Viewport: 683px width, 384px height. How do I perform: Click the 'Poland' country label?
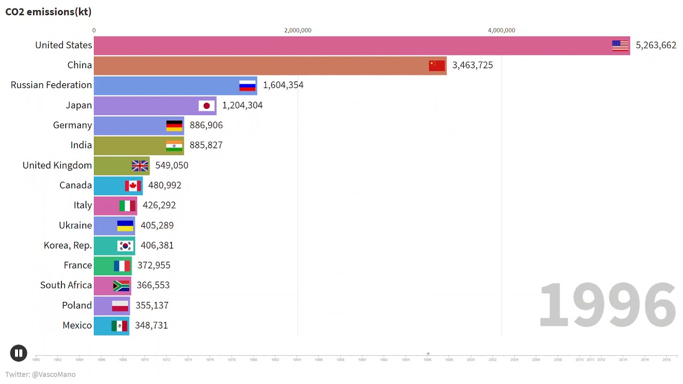pyautogui.click(x=77, y=305)
